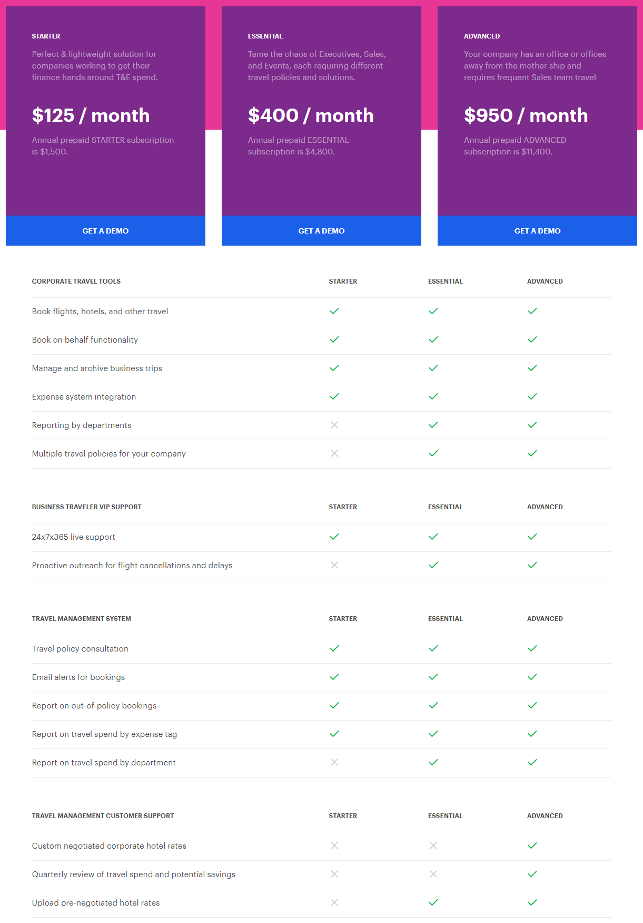Image resolution: width=643 pixels, height=923 pixels.
Task: Click the Corporate Travel Tools section heading
Action: click(x=76, y=281)
